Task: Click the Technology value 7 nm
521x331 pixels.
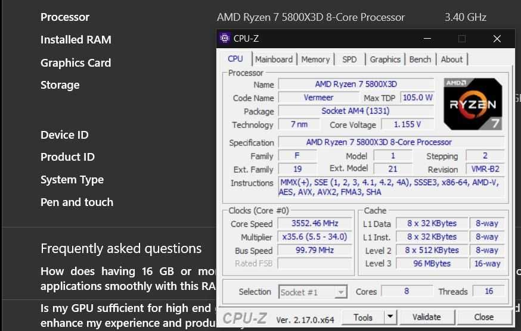Action: click(x=299, y=124)
